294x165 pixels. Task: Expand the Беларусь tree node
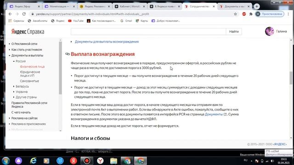14,87
